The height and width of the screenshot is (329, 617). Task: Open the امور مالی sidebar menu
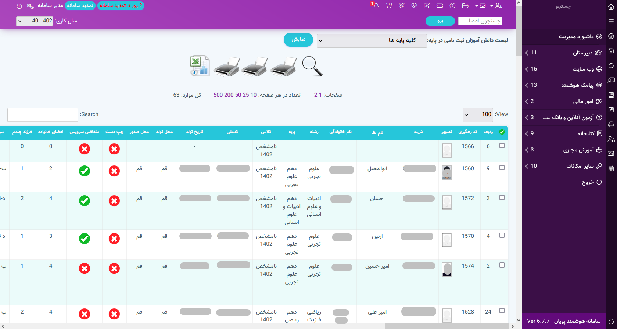563,101
